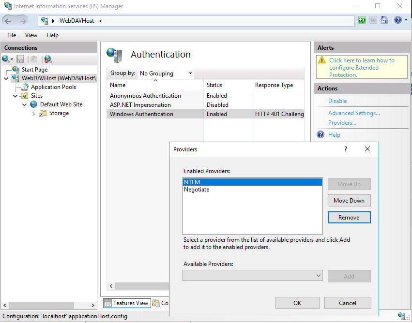Open the Group by No Grouping dropdown

166,73
